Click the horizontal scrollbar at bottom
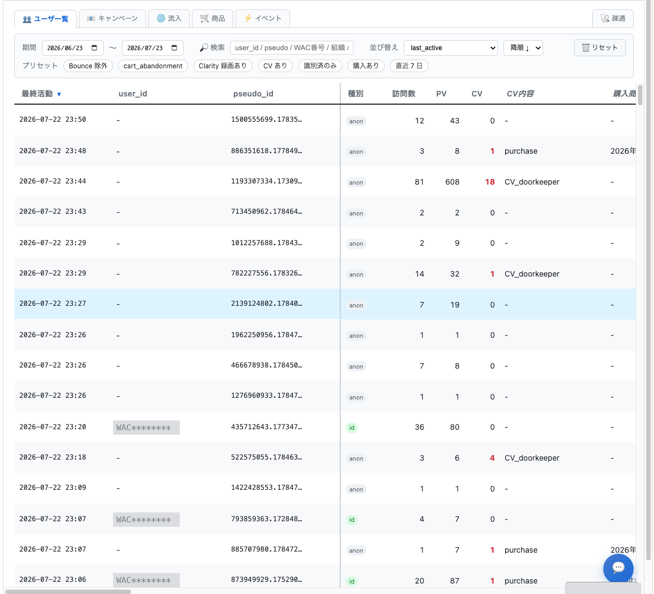This screenshot has width=654, height=594. (x=68, y=591)
